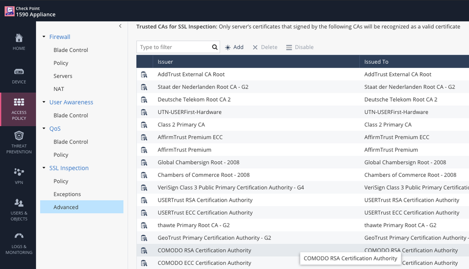This screenshot has width=469, height=269.
Task: Click the Delete button in the toolbar
Action: pyautogui.click(x=265, y=47)
